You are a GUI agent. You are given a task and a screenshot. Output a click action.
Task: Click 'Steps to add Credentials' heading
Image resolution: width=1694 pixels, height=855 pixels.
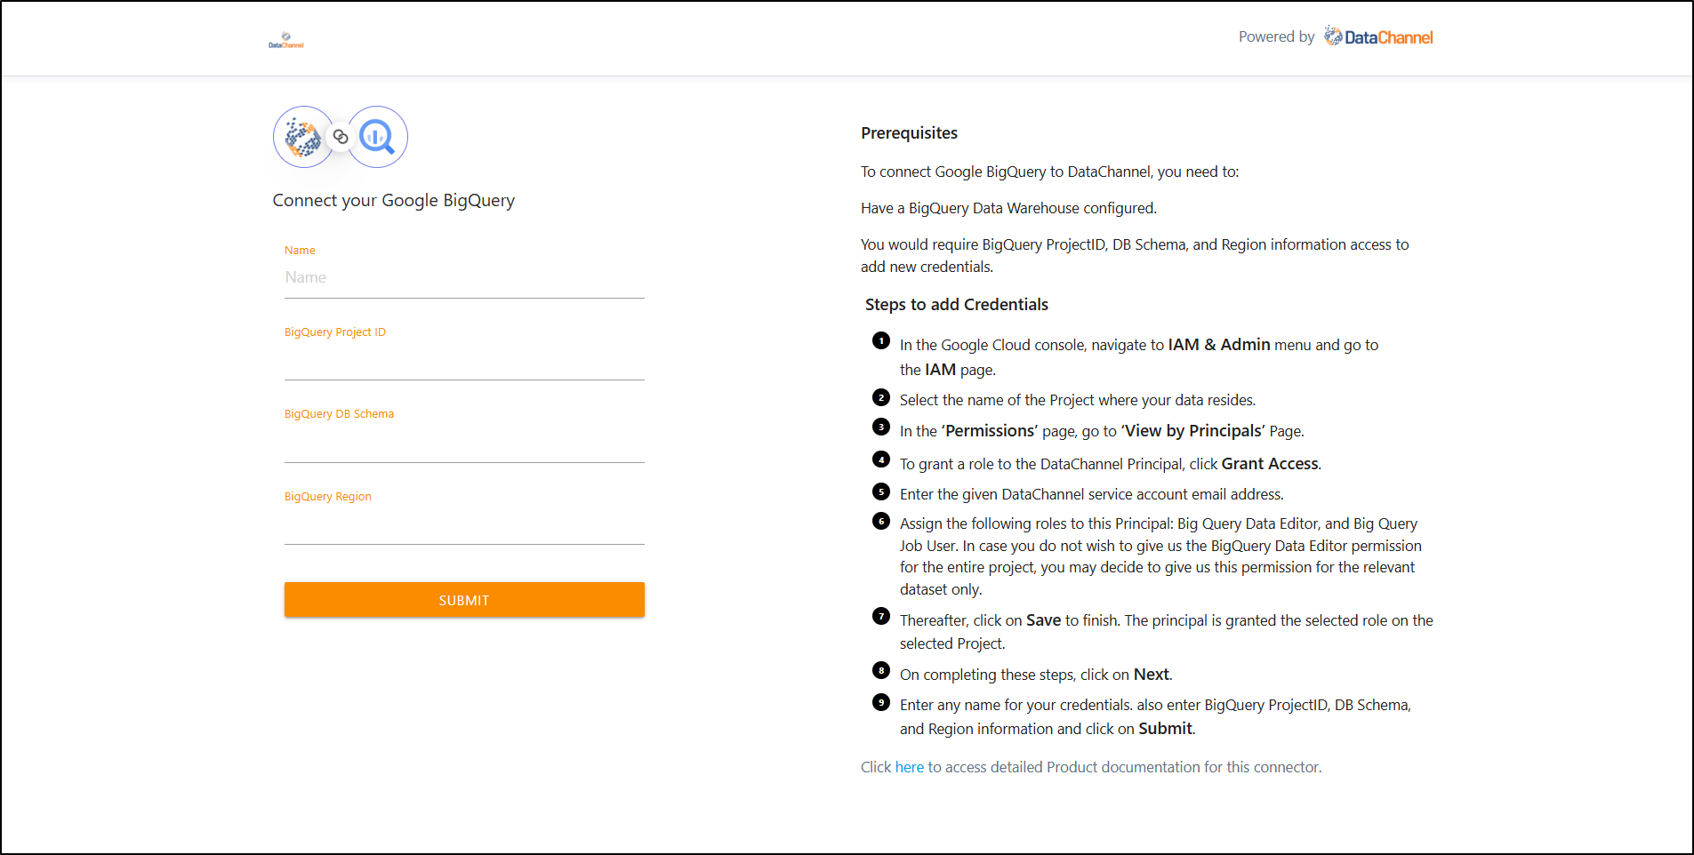957,305
